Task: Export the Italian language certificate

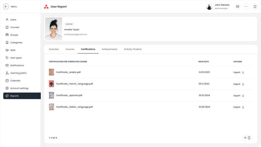Action: pyautogui.click(x=237, y=107)
